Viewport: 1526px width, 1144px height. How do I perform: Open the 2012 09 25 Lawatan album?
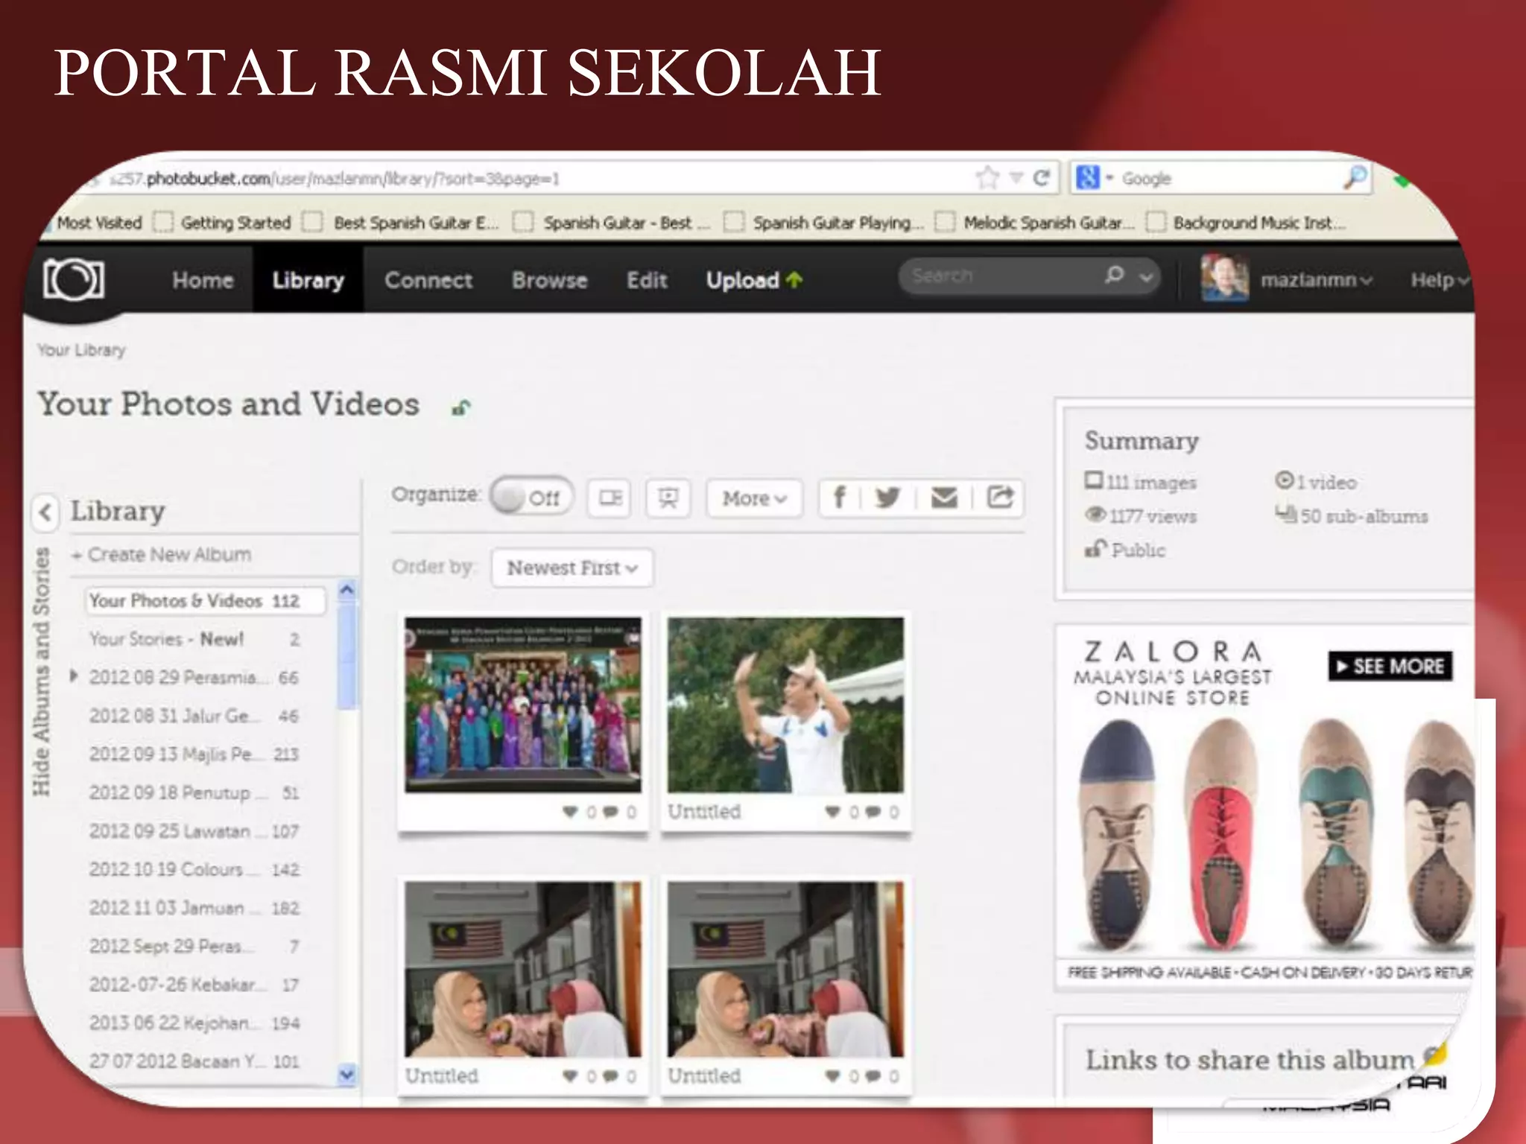(x=194, y=831)
